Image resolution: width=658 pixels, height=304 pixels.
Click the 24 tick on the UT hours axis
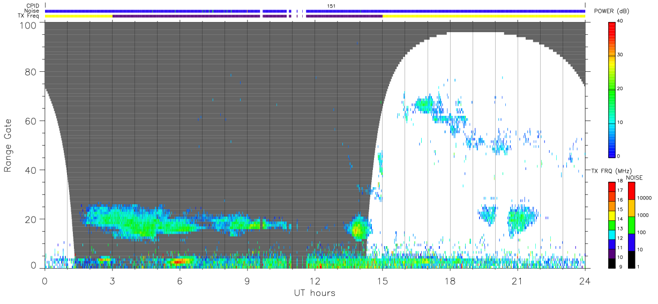point(585,280)
